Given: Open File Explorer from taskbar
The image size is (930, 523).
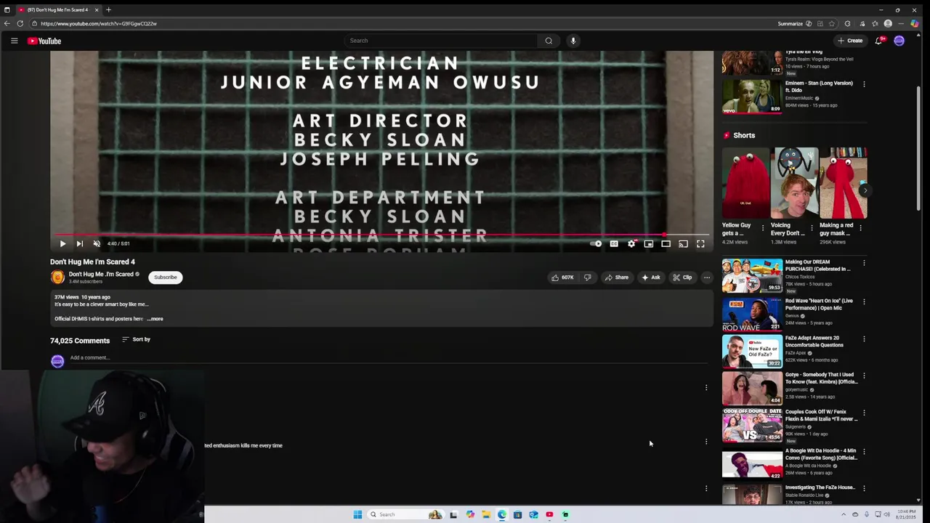Looking at the screenshot, I should pos(486,514).
